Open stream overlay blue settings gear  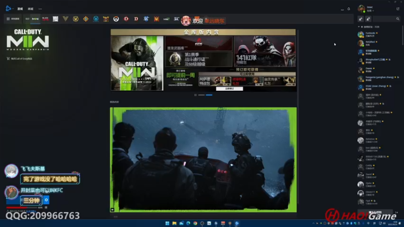[x=46, y=200]
